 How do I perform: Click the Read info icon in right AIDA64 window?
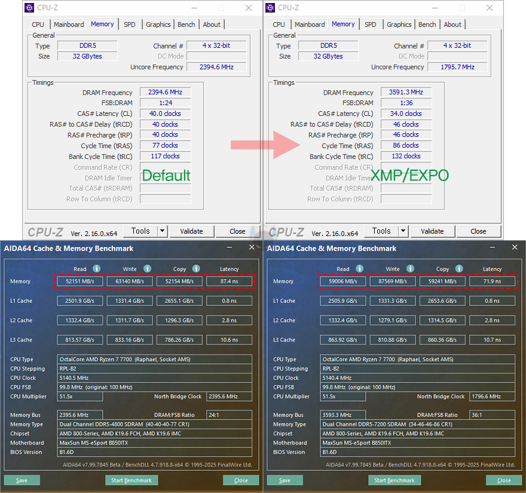click(x=360, y=269)
